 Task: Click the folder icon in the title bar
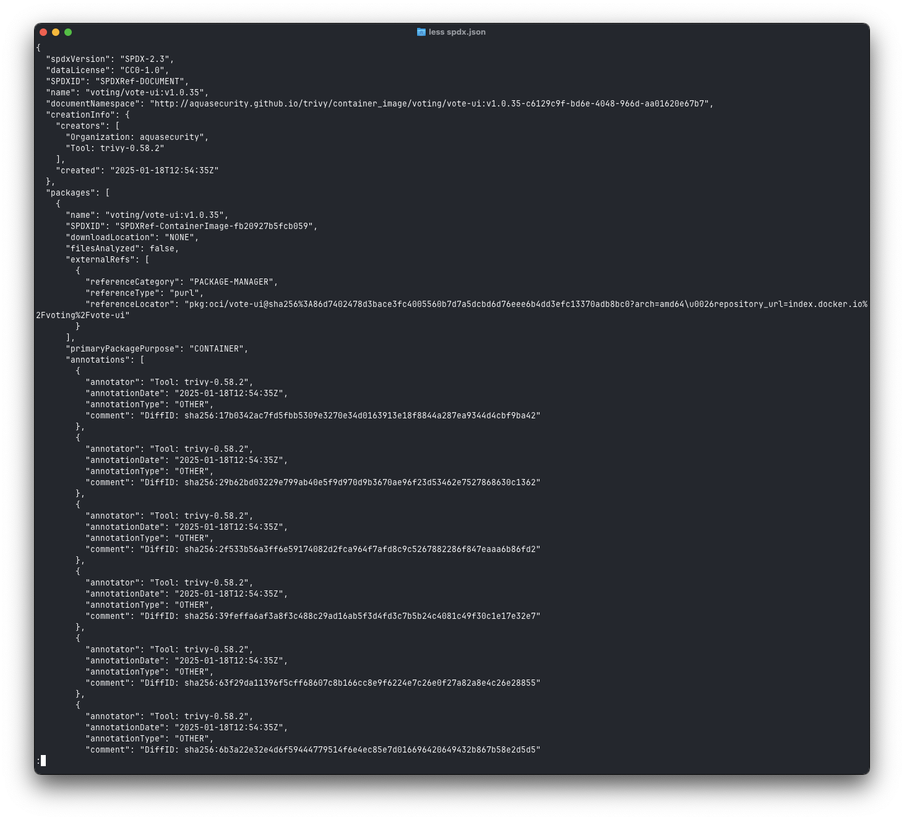[421, 32]
